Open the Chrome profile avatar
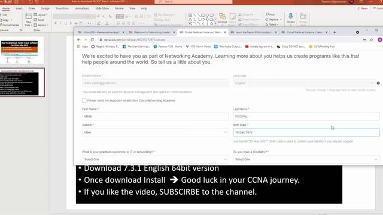 (x=380, y=40)
